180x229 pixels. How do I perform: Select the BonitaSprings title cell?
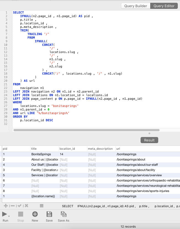(x=44, y=154)
